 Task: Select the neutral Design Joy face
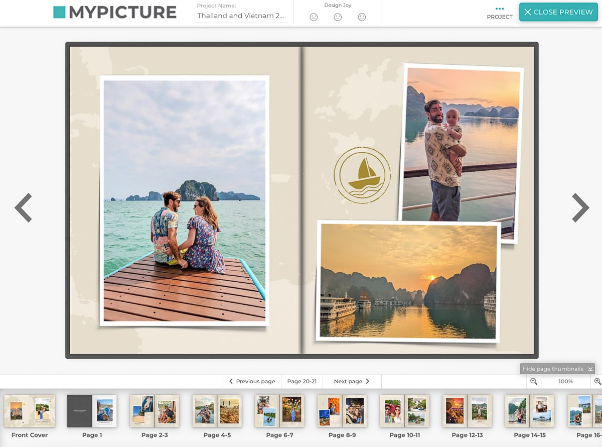click(x=337, y=17)
